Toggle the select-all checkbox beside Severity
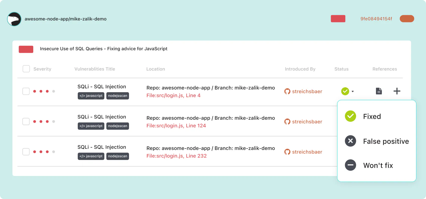 click(26, 69)
